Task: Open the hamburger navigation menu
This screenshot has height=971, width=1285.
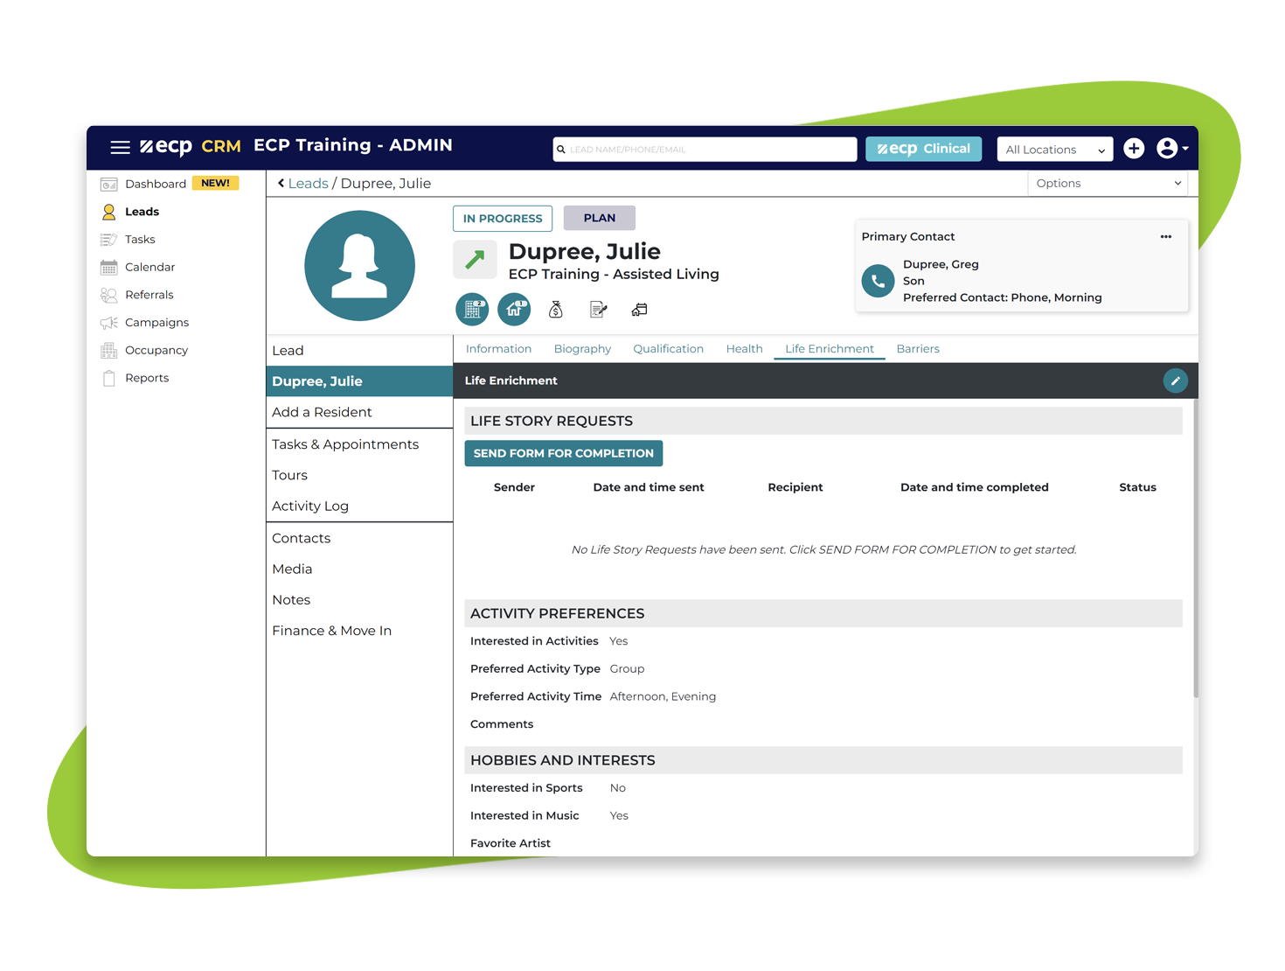Action: pyautogui.click(x=120, y=147)
